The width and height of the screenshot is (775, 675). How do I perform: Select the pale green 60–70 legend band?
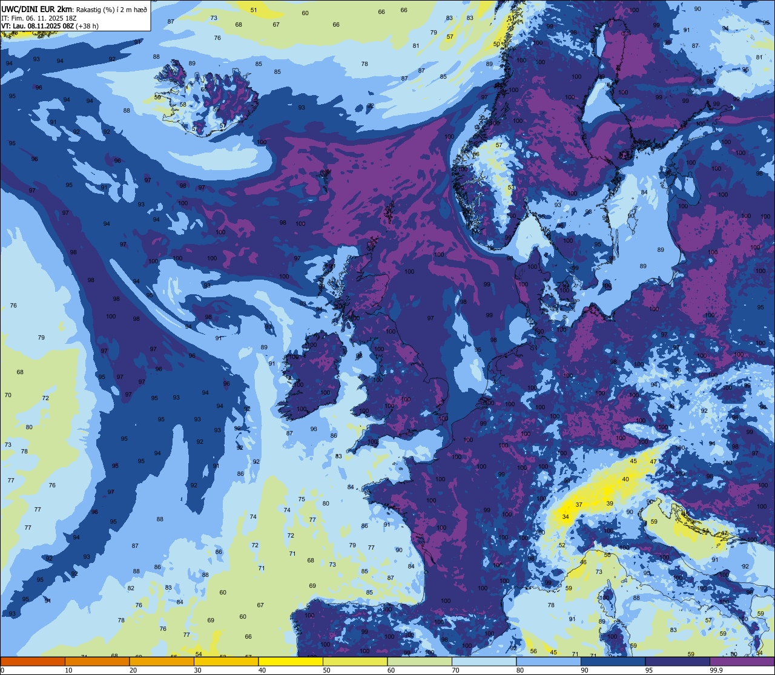(420, 661)
